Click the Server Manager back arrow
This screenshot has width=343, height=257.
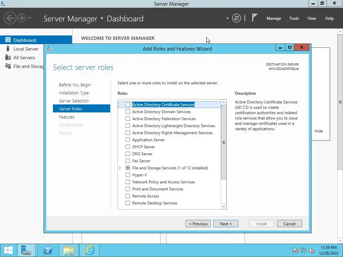(10, 18)
